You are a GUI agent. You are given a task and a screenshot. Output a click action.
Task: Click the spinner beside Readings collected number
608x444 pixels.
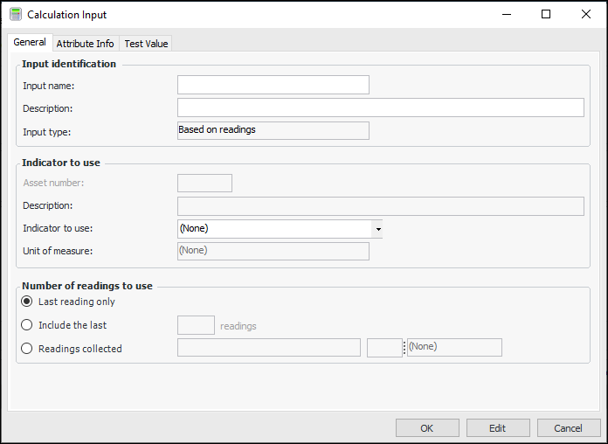404,348
